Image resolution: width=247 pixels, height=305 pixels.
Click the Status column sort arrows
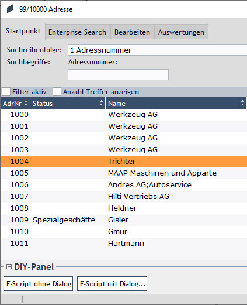pos(101,103)
